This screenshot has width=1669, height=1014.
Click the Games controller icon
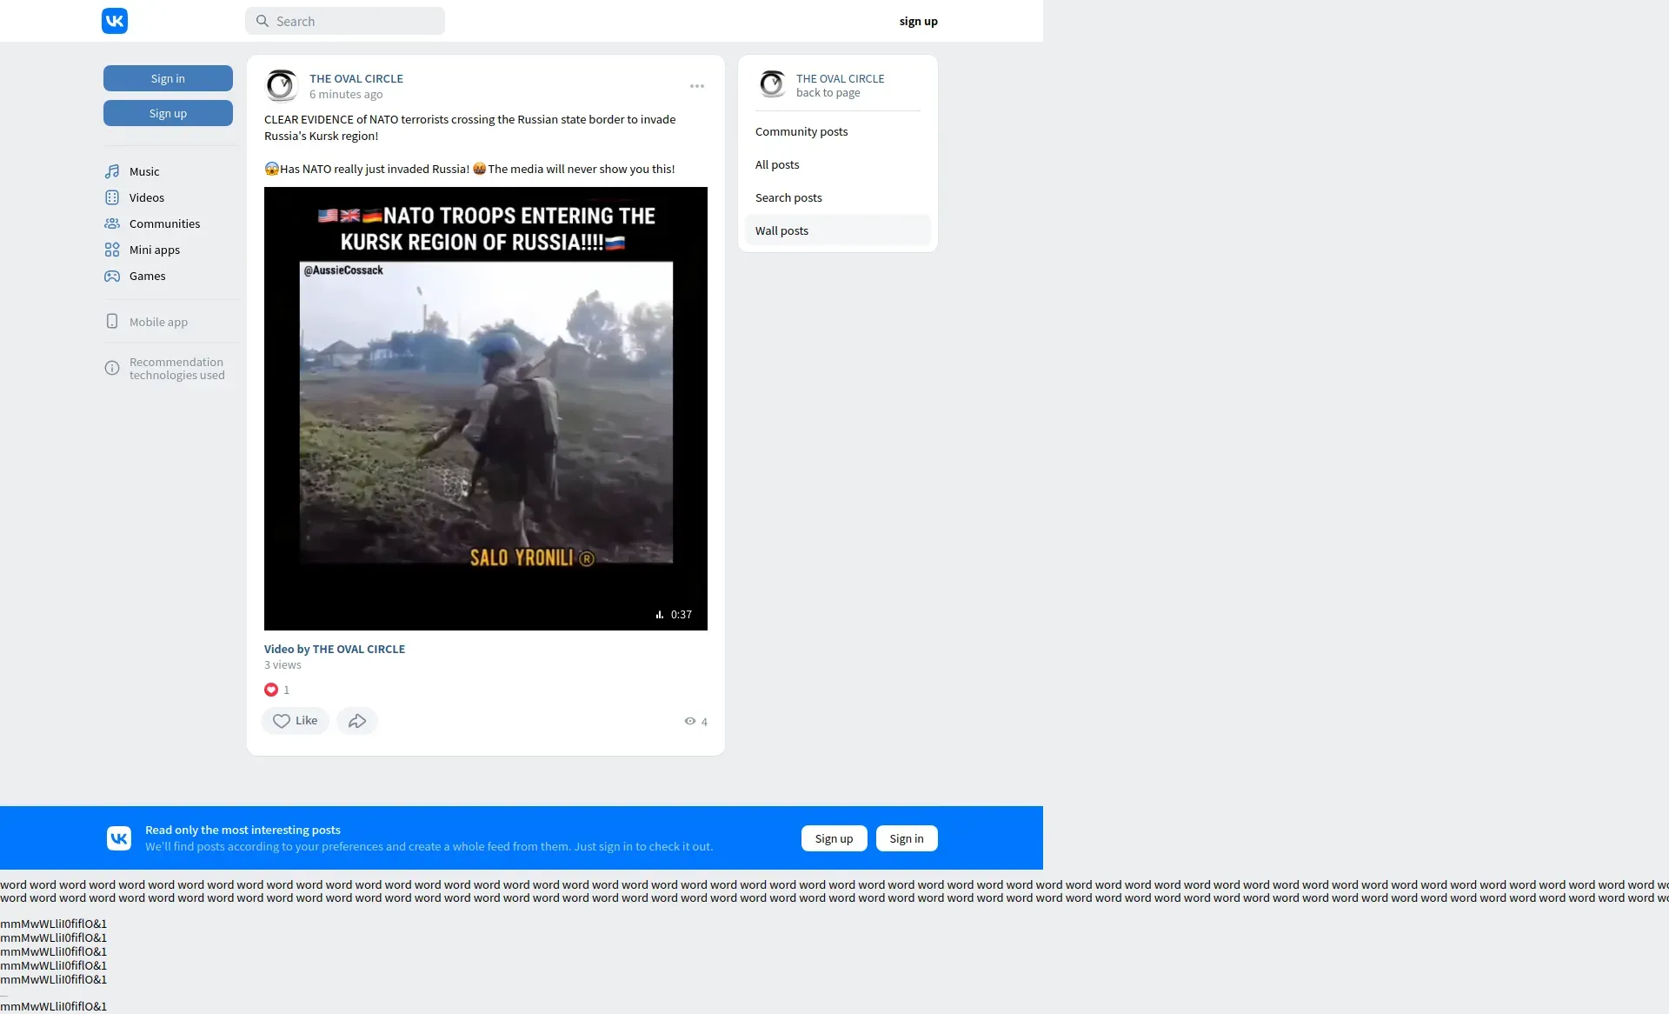coord(112,276)
